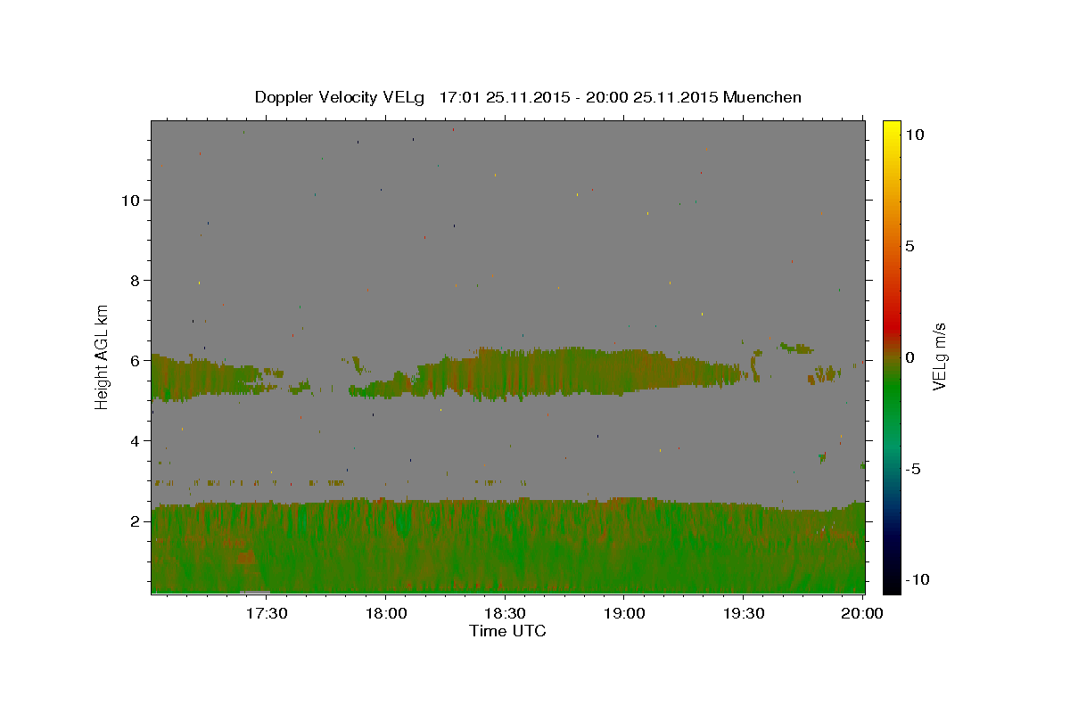Click height axis tick label 10
This screenshot has height=713, width=1070.
coord(131,201)
